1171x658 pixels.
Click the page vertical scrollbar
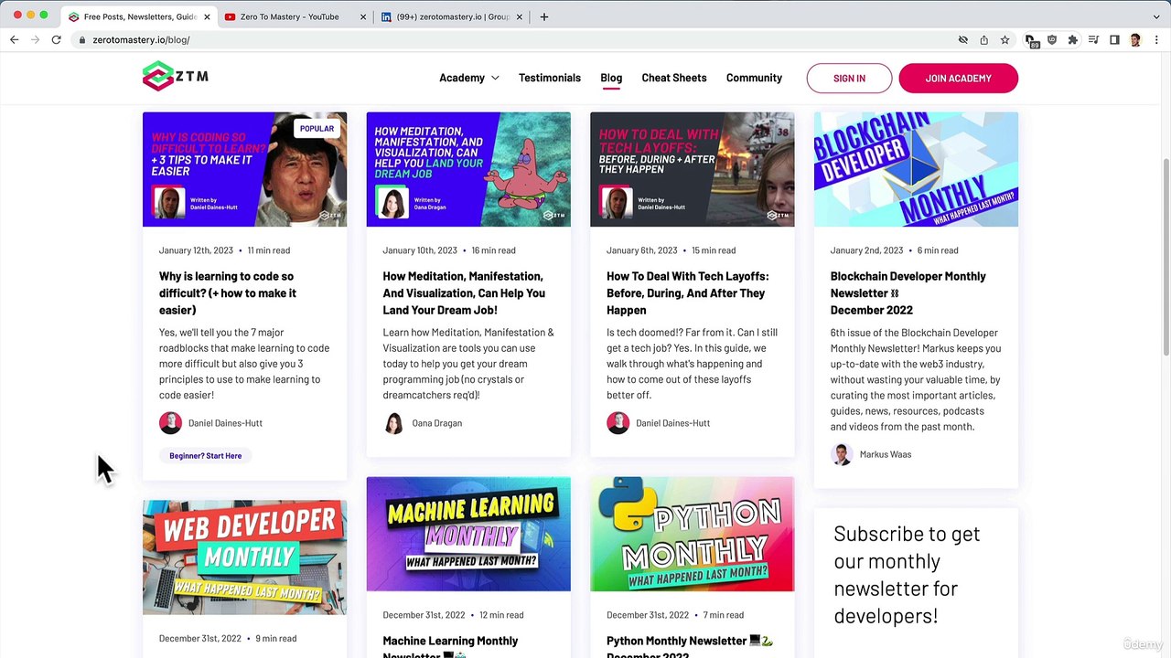coord(1166,257)
